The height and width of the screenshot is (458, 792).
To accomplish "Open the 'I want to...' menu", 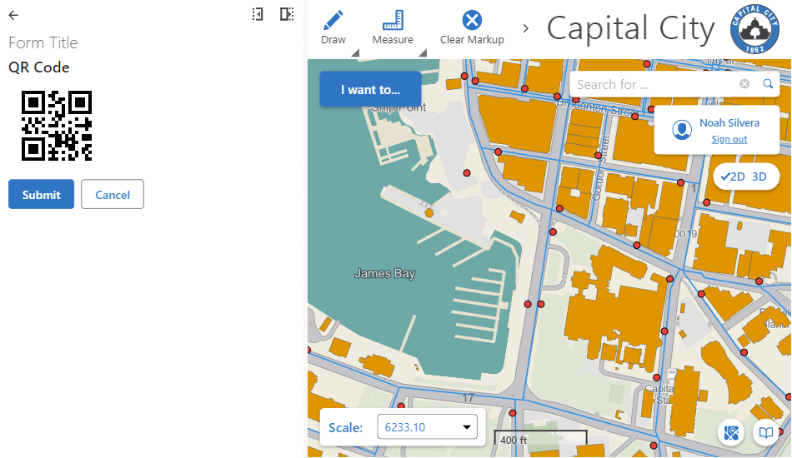I will 369,89.
